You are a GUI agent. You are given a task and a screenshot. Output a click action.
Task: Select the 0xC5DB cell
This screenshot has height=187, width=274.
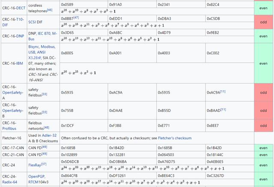(x=229, y=19)
